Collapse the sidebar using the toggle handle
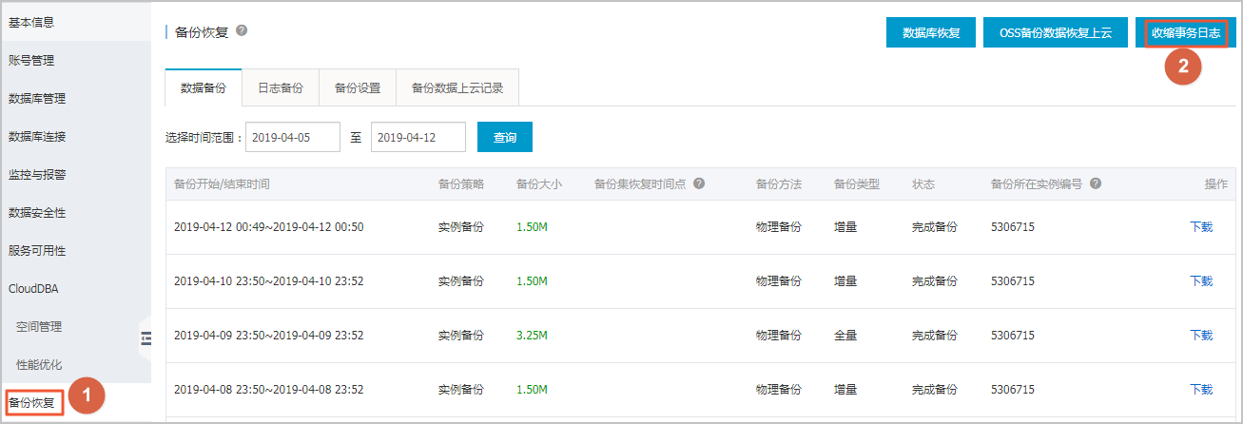 click(146, 336)
